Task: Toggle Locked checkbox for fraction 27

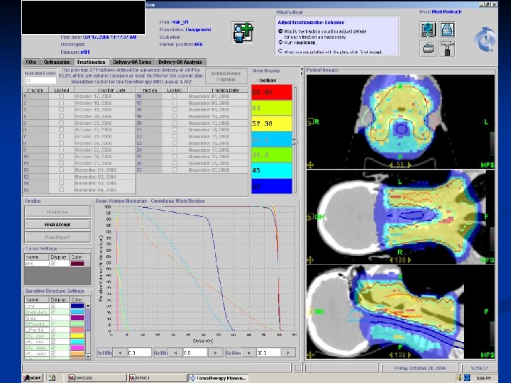Action: click(x=175, y=170)
